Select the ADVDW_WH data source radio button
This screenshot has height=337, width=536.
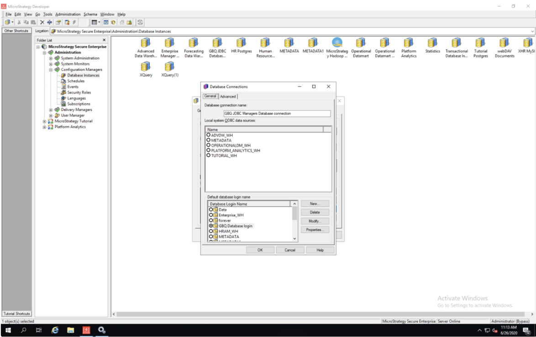point(209,135)
